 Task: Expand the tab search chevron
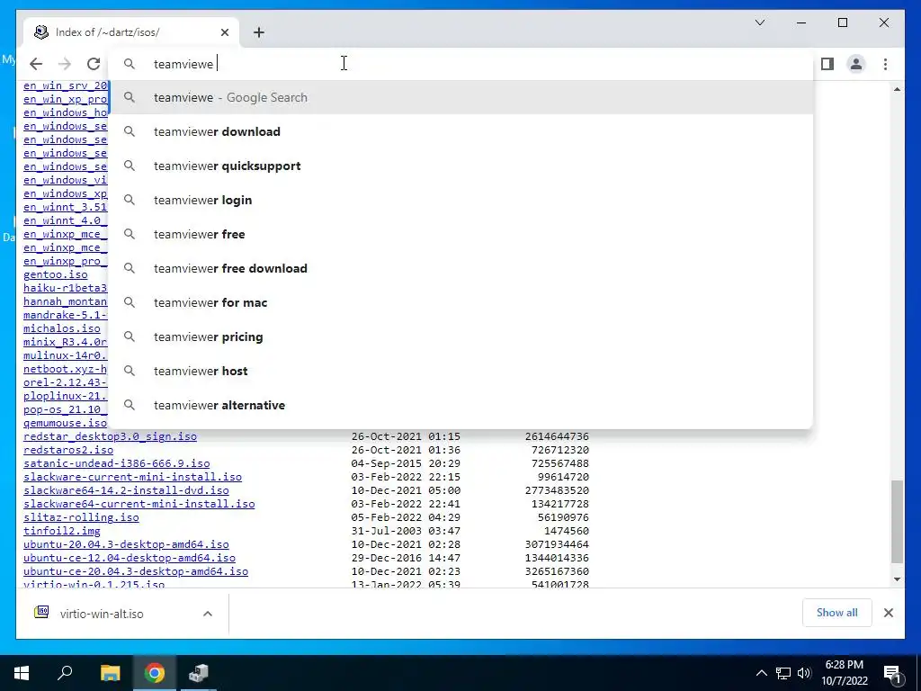click(760, 22)
